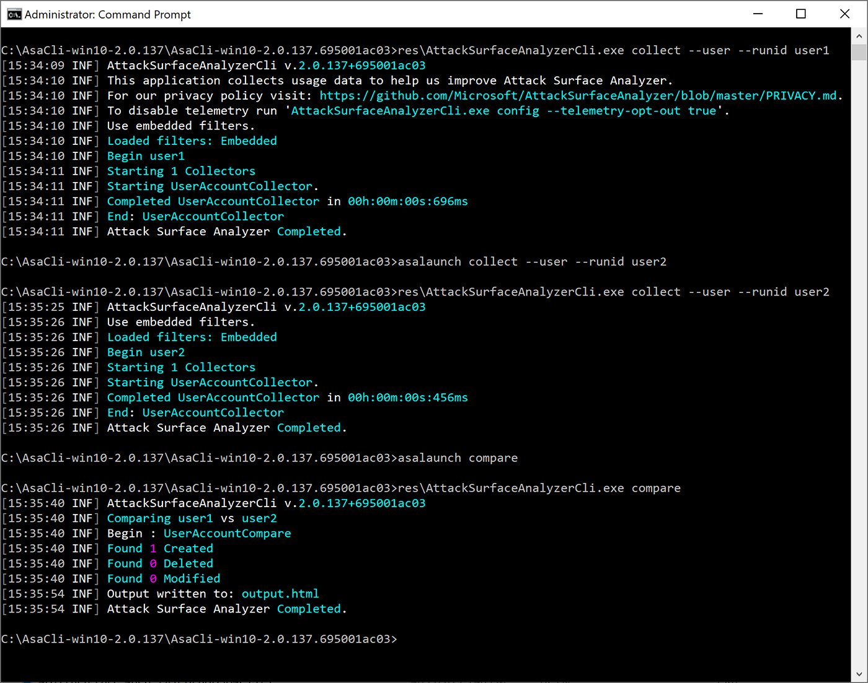Click the 'output.html' file name

[x=280, y=594]
